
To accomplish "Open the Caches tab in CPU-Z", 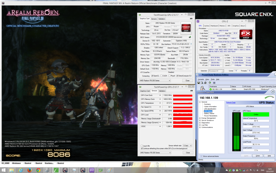I will [206, 26].
